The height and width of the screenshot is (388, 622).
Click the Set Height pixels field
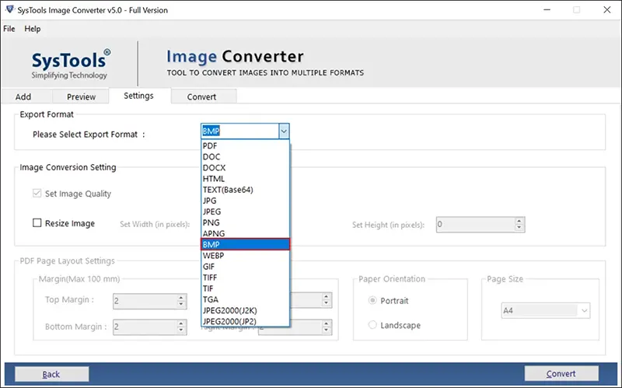pyautogui.click(x=476, y=225)
